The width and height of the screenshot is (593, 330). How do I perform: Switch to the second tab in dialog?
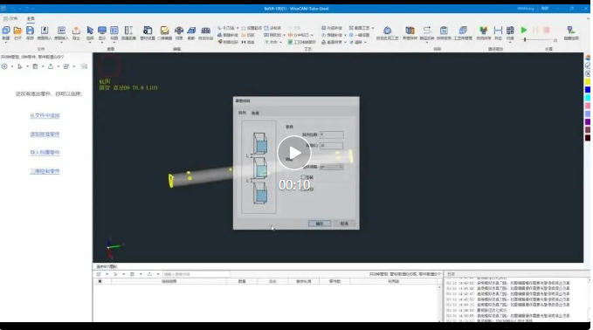[x=255, y=113]
